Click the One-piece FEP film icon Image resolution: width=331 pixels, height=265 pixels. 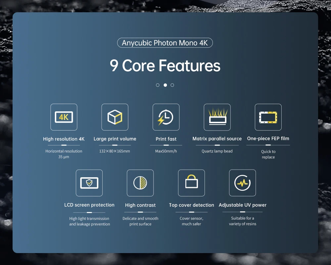click(268, 117)
